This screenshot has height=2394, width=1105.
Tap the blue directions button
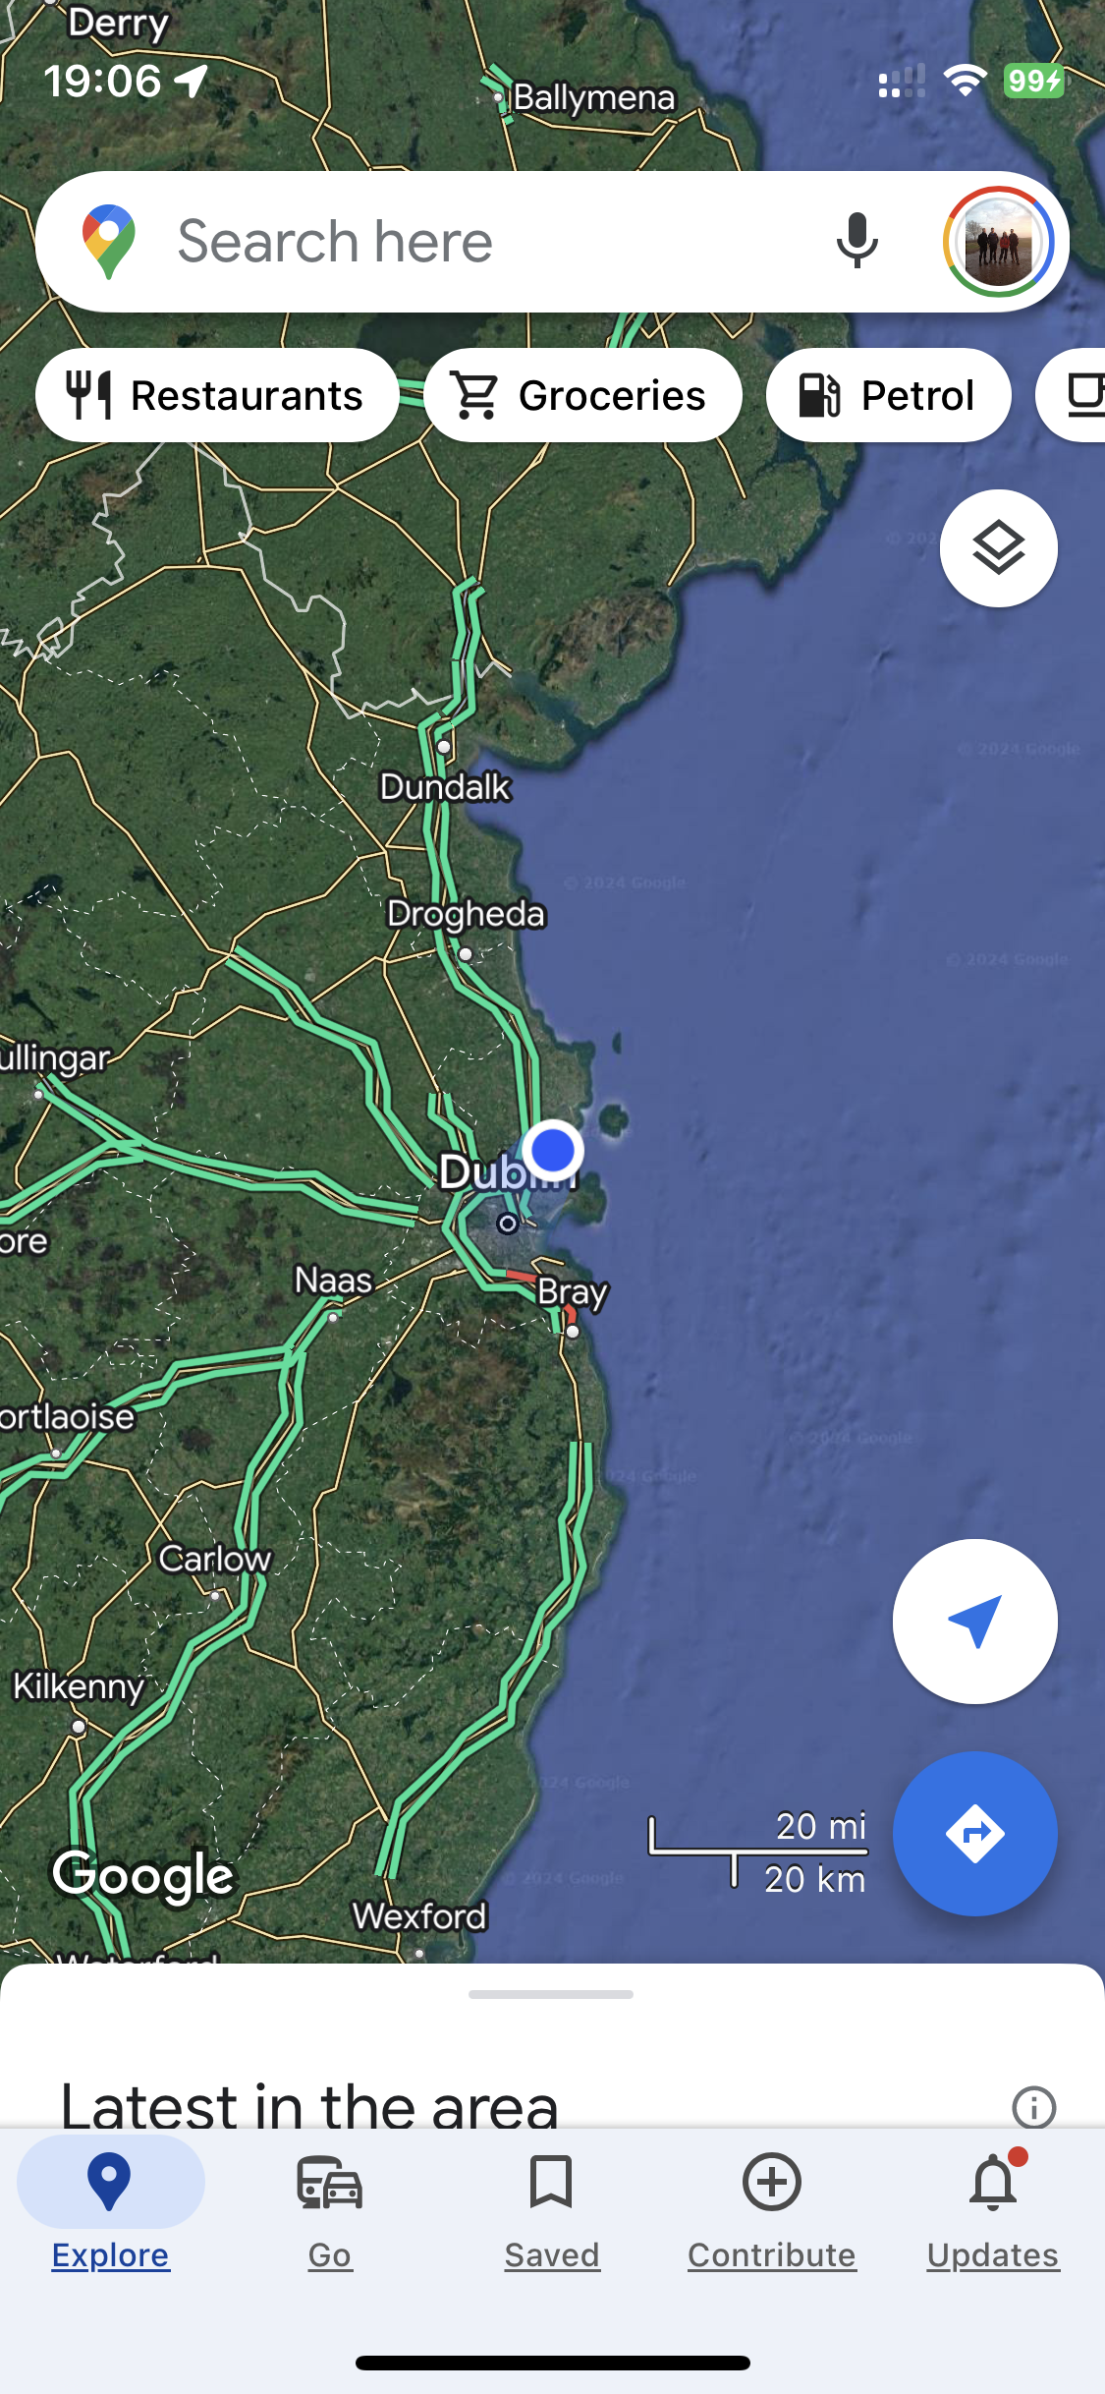pyautogui.click(x=974, y=1833)
